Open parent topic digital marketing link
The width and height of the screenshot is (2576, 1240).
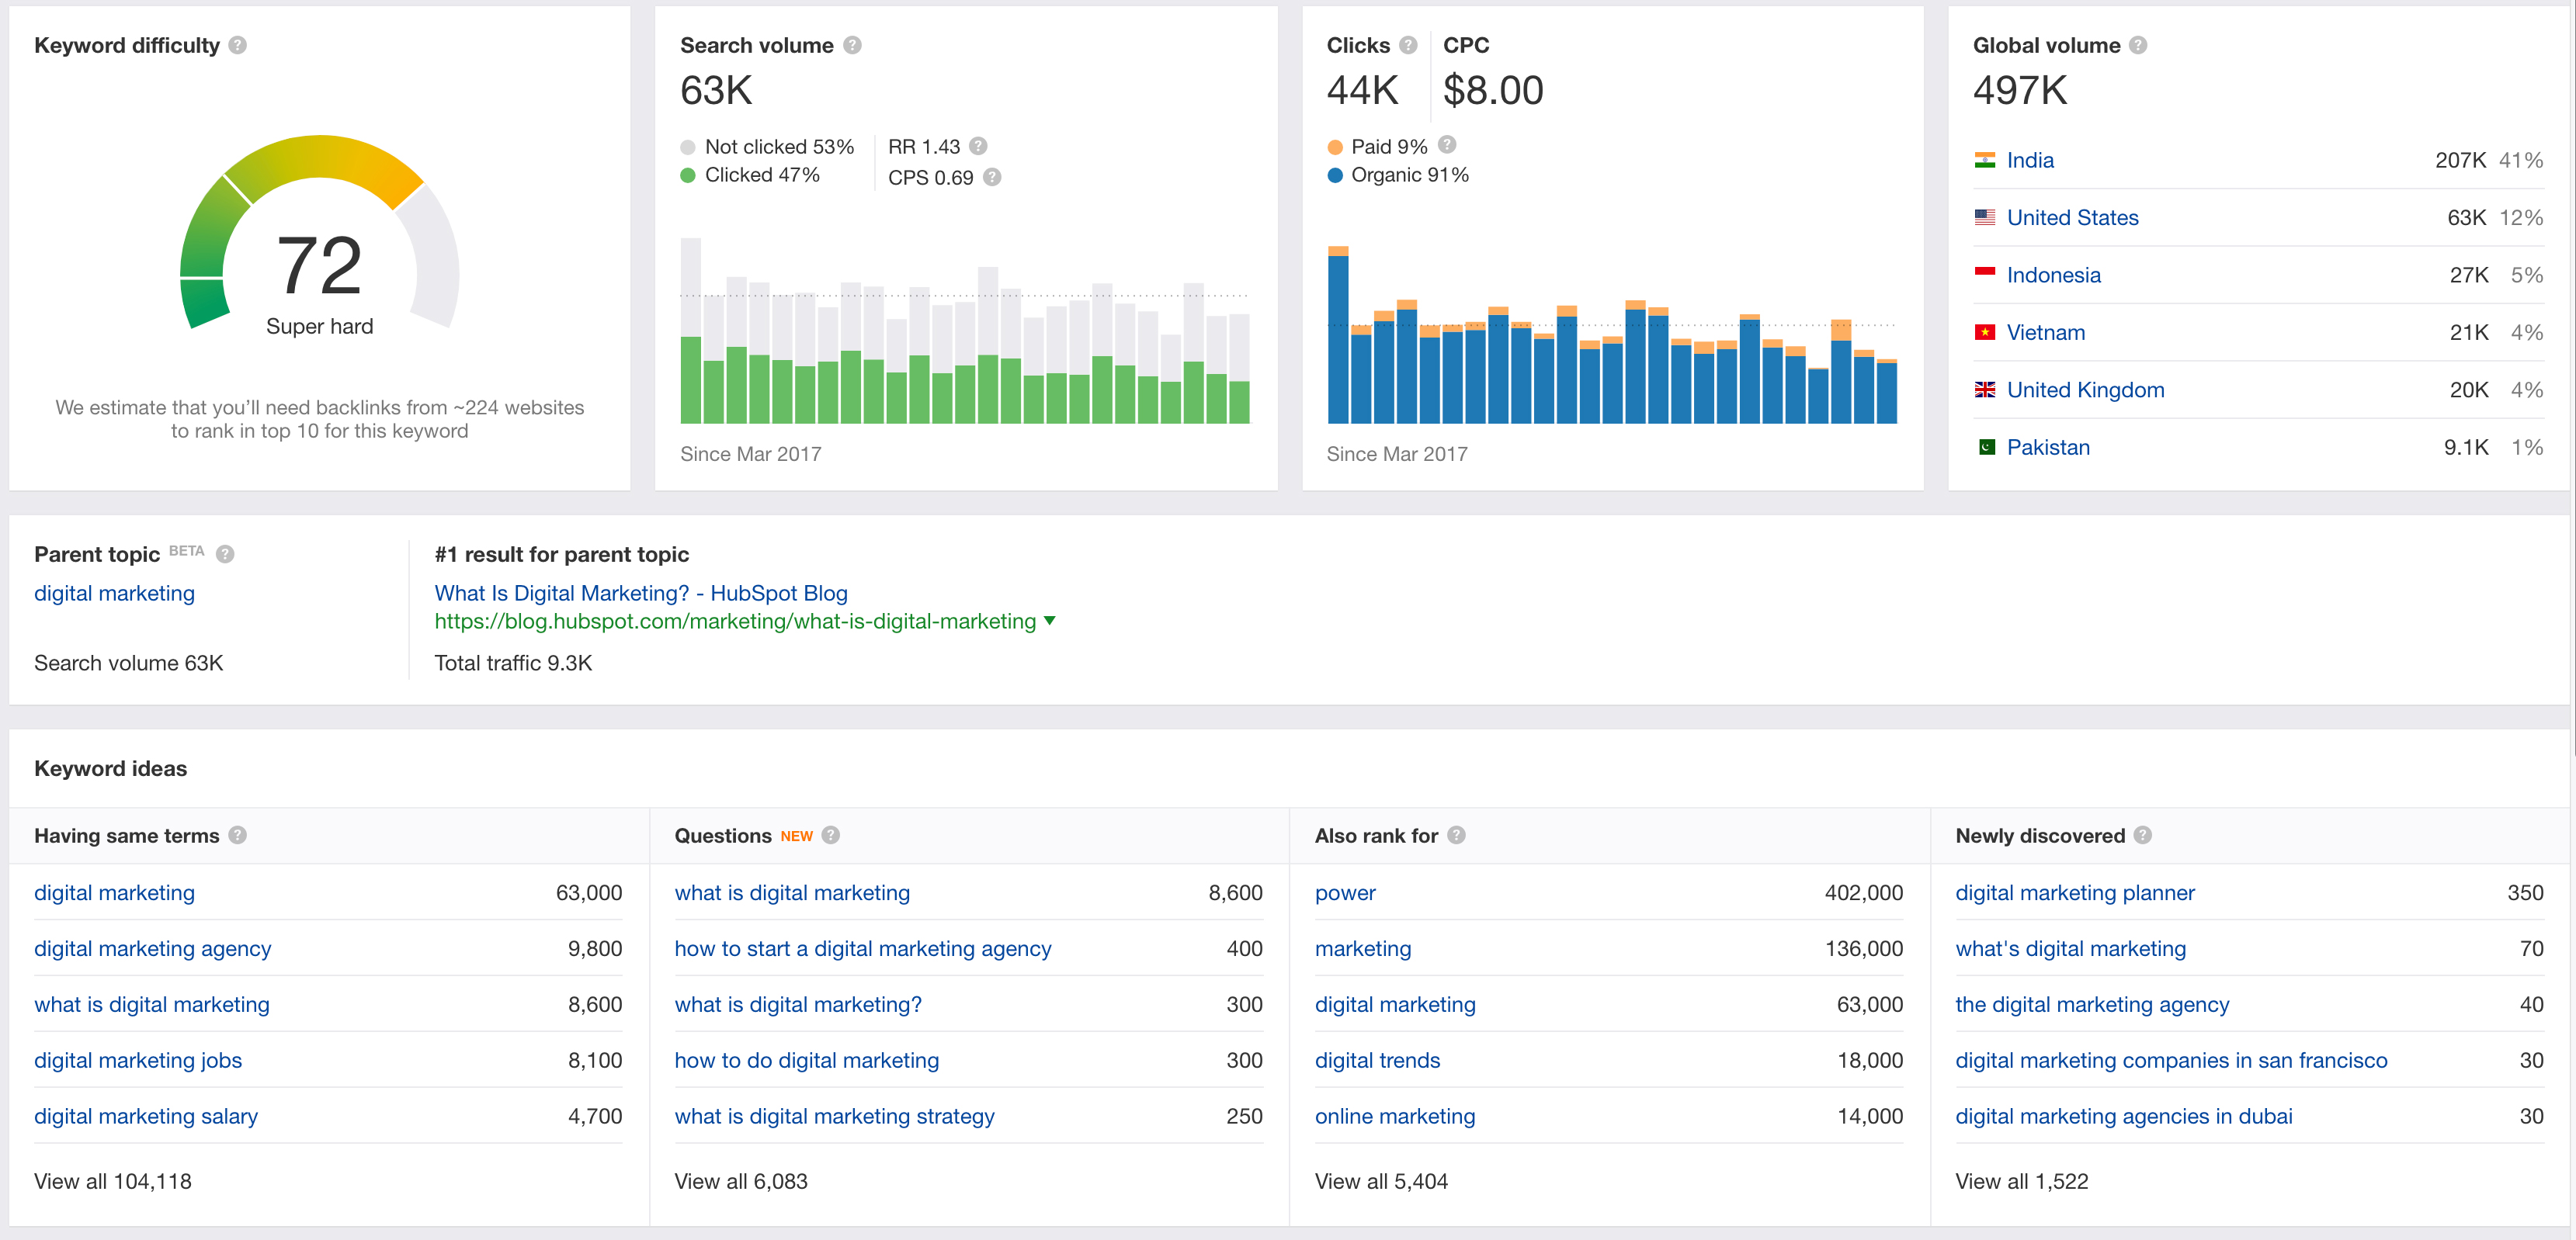point(114,593)
